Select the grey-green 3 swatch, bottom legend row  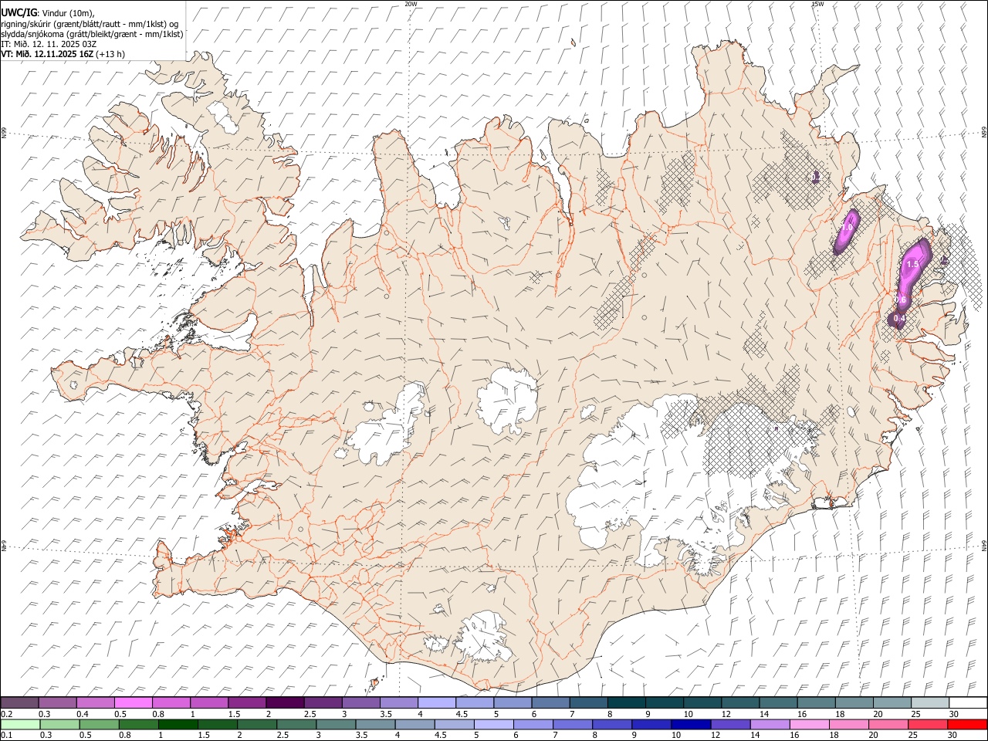(336, 725)
